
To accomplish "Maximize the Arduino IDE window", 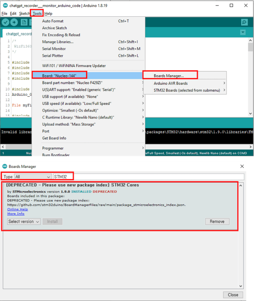I will point(231,5).
